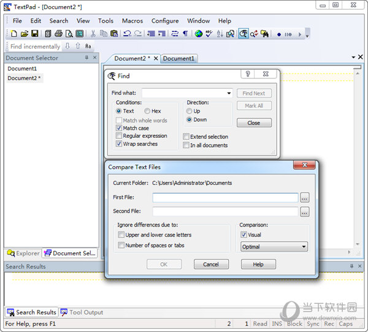Click the record macro dot icon
This screenshot has height=332, width=368.
(x=279, y=34)
